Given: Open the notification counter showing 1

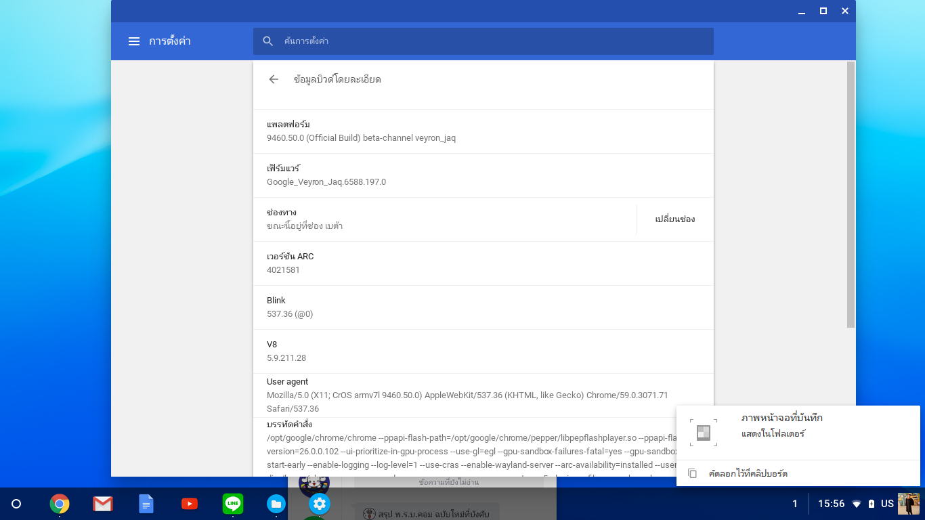Looking at the screenshot, I should tap(795, 504).
